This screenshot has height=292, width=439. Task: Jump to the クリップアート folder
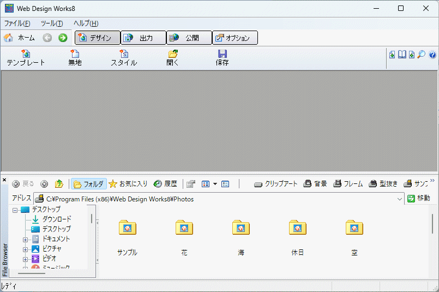tap(275, 184)
